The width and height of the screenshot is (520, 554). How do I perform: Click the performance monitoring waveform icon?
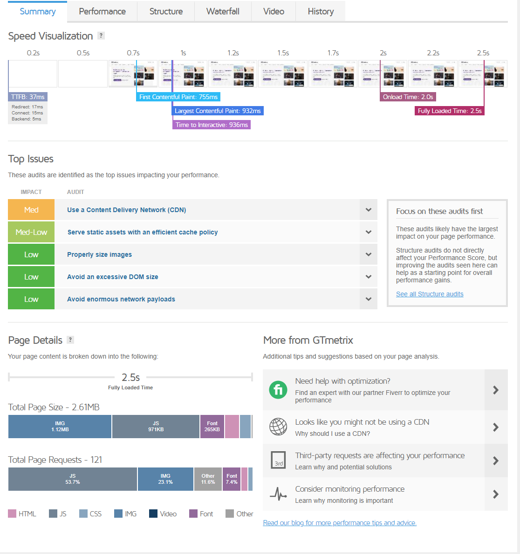pyautogui.click(x=278, y=494)
